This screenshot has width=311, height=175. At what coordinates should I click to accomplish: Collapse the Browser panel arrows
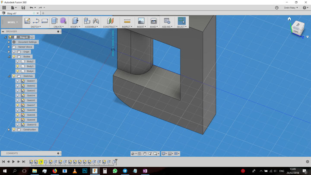[3, 32]
